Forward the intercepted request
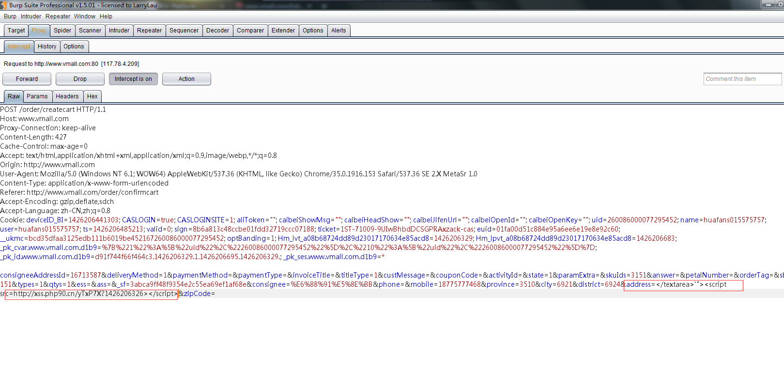This screenshot has height=374, width=784. [x=27, y=79]
